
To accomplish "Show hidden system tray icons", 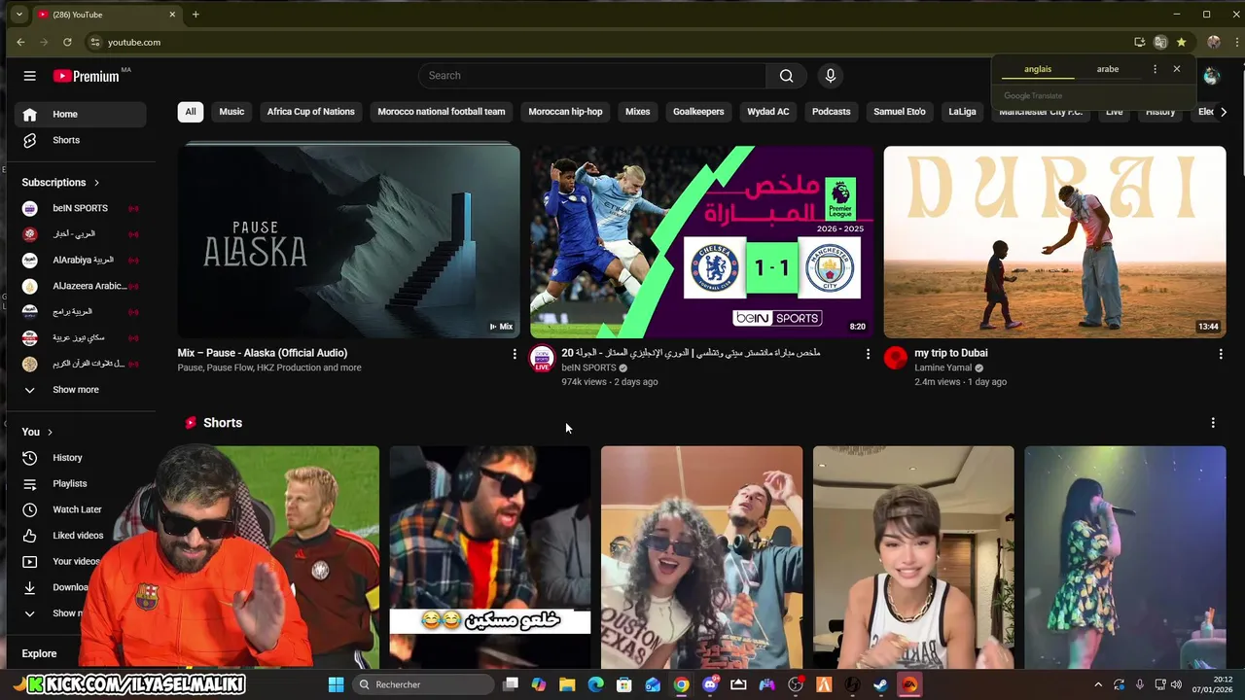I will pos(1098,684).
